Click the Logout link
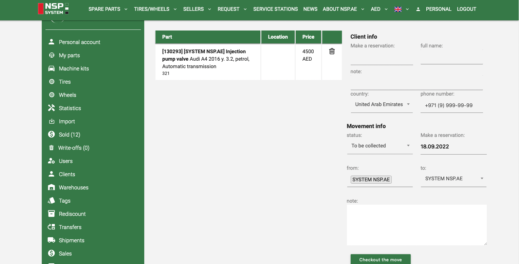This screenshot has width=519, height=264. [466, 9]
